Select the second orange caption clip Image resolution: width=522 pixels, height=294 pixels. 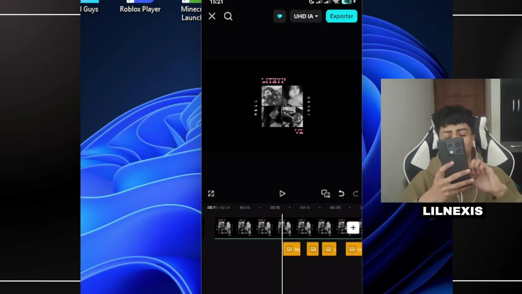(x=313, y=249)
